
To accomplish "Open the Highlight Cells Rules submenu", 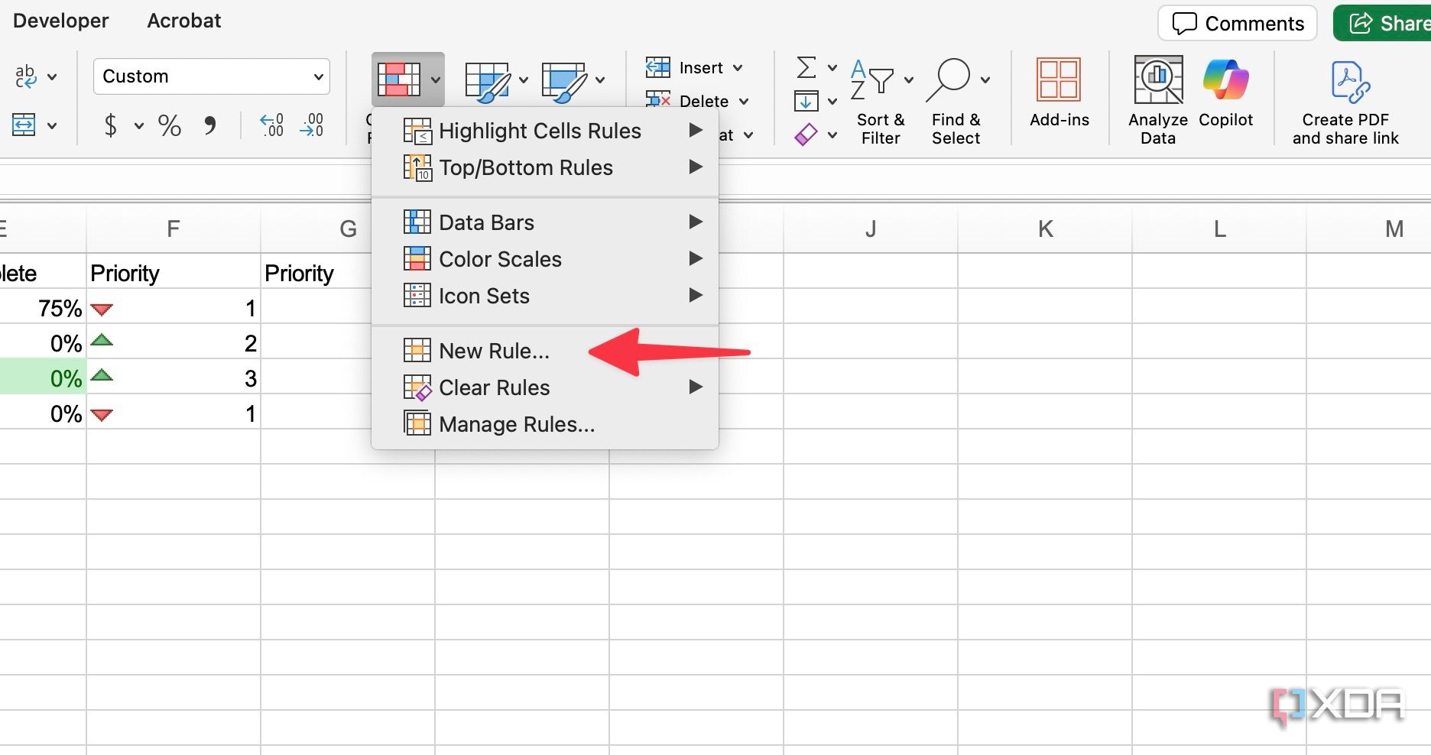I will 540,131.
